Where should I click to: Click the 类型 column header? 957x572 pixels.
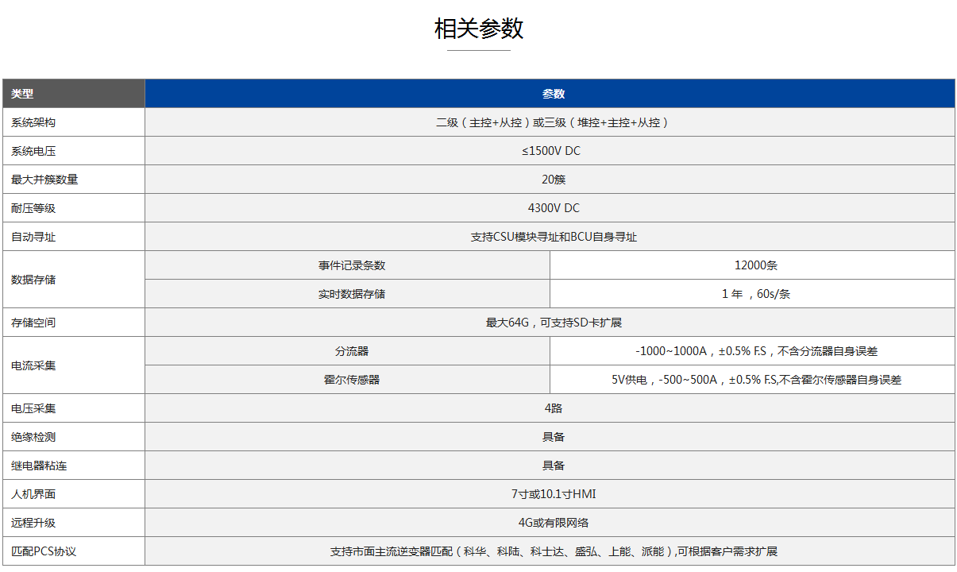(23, 94)
